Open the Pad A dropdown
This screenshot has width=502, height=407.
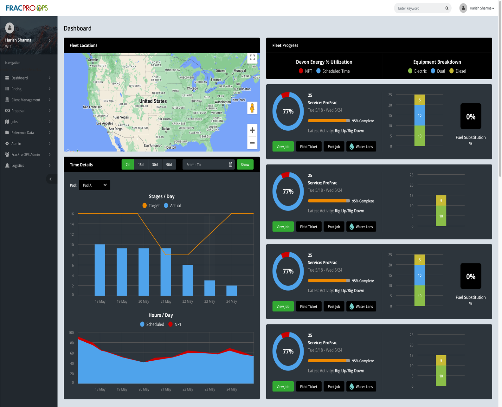click(x=94, y=185)
